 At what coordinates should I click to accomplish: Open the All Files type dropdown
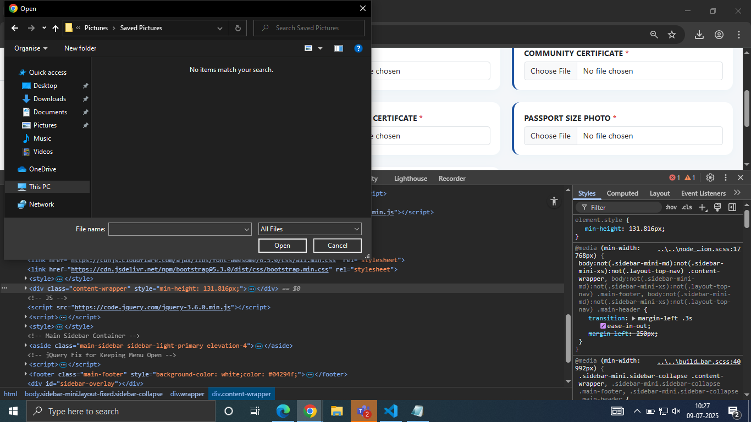click(310, 229)
